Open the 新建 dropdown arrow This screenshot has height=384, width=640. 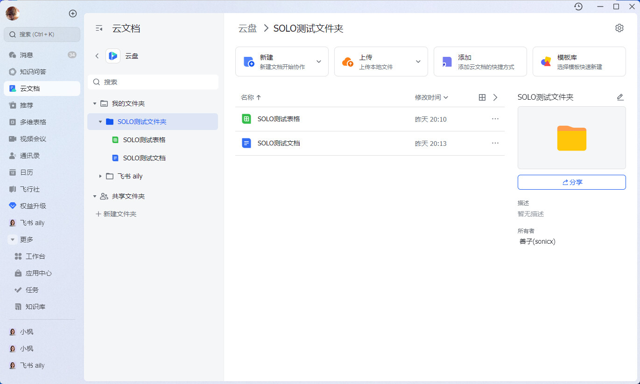pos(319,62)
